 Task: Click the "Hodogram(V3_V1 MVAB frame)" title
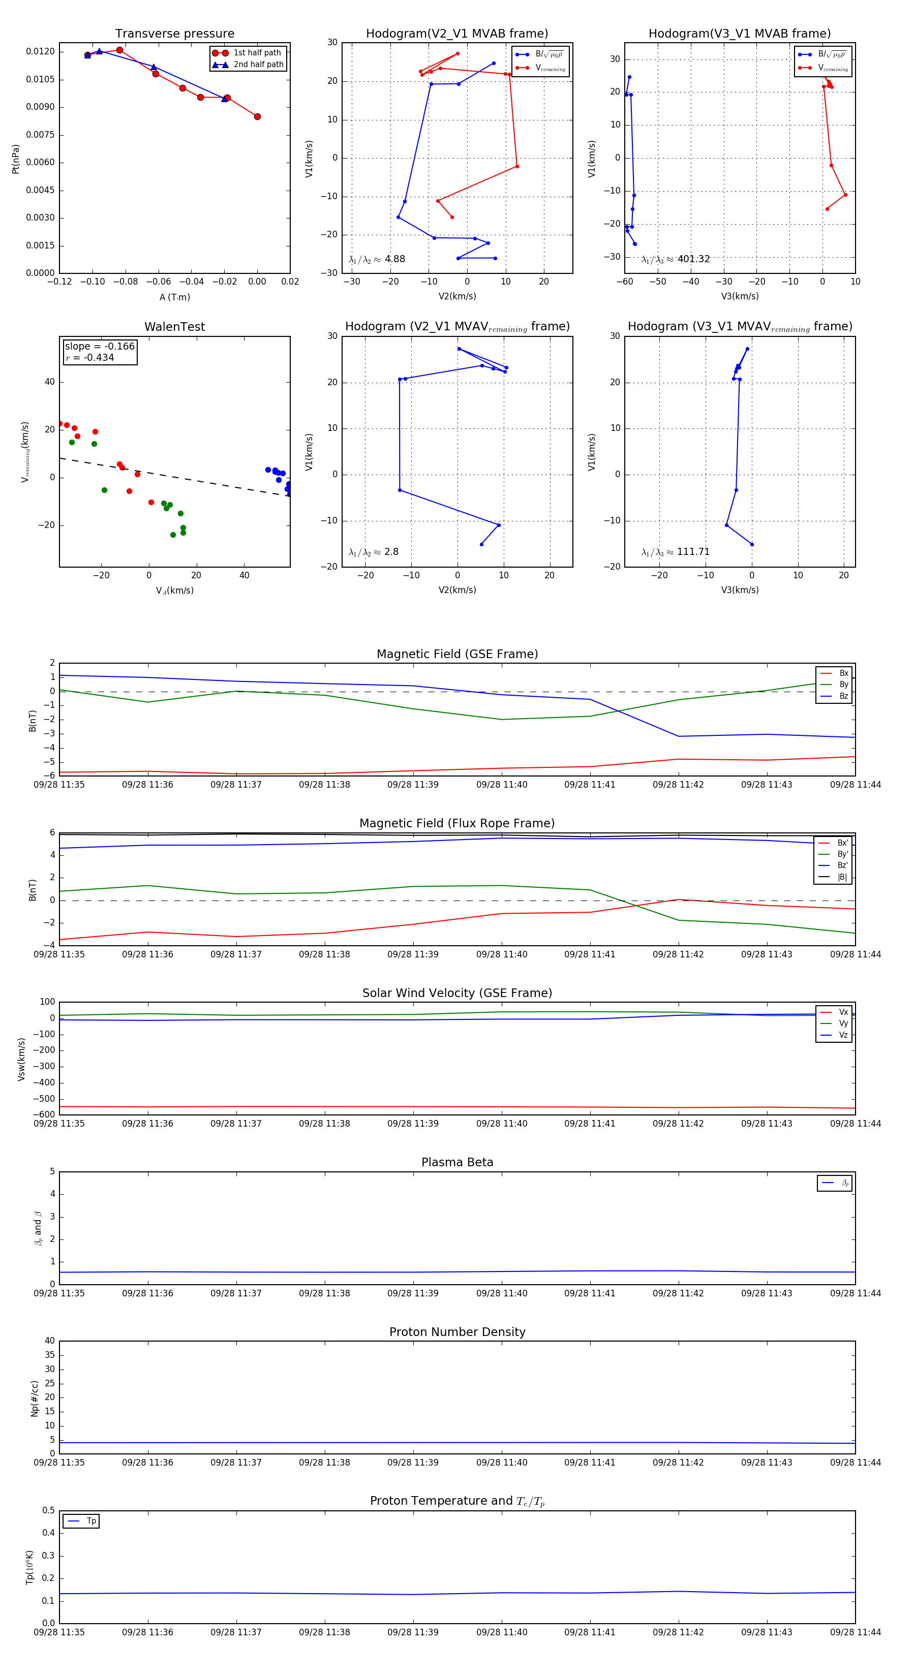(x=740, y=34)
